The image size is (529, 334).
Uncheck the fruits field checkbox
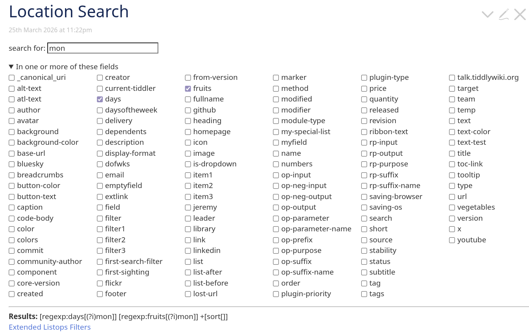tap(188, 89)
